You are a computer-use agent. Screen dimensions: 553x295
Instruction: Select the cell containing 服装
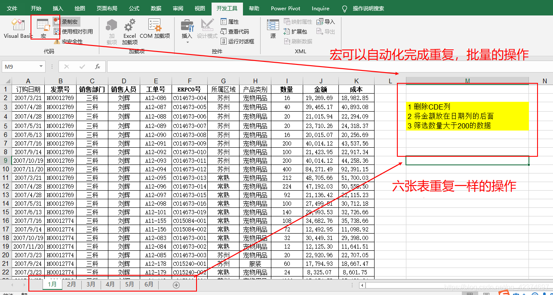point(255,264)
